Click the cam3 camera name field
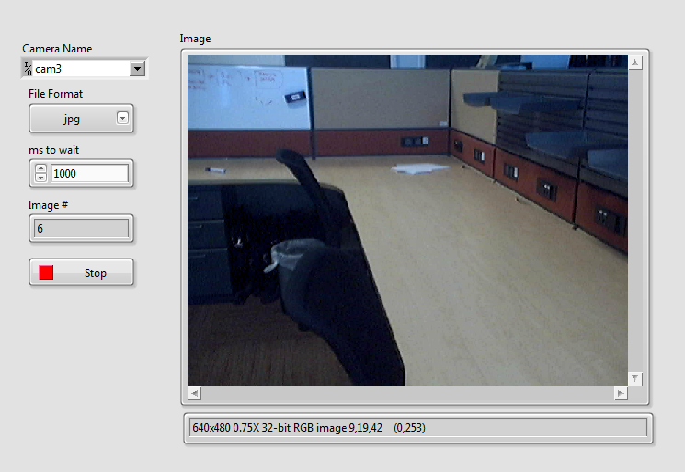 click(82, 69)
